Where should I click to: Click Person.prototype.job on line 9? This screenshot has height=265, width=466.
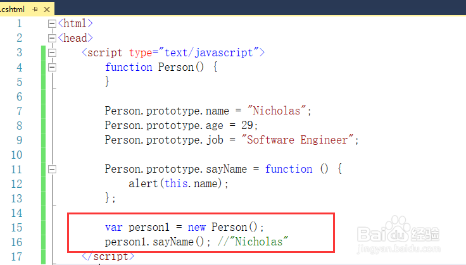point(164,140)
